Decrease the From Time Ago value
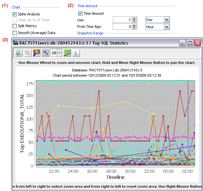The height and width of the screenshot is (191, 203). [x=134, y=28]
